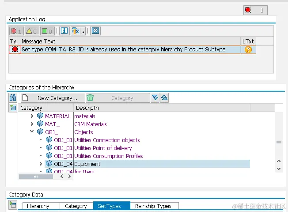The width and height of the screenshot is (288, 212).
Task: Expand all nodes with down arrows icon
Action: (155, 98)
